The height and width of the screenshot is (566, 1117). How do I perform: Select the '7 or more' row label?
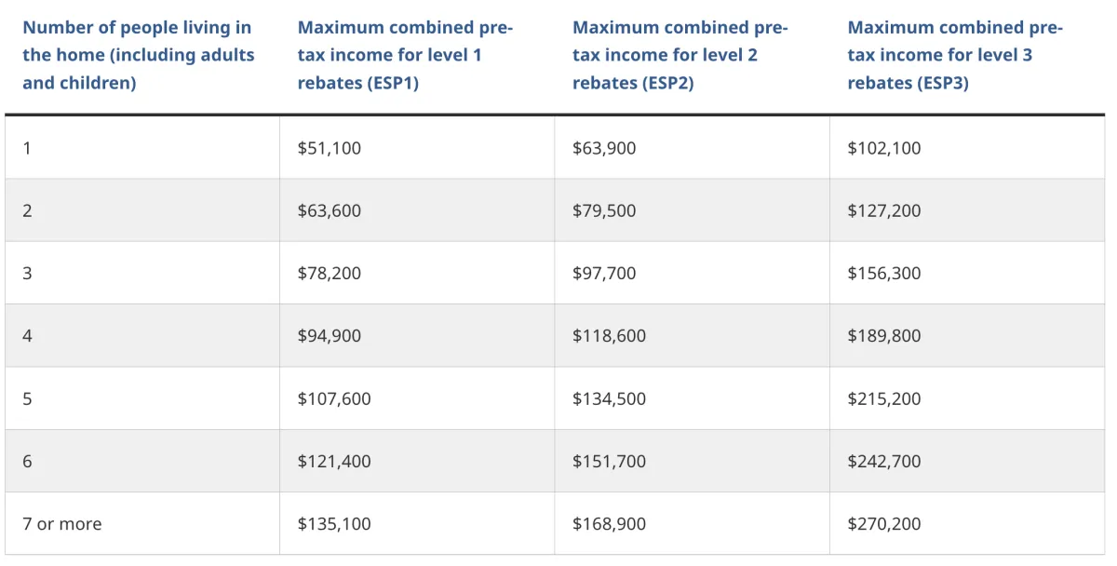click(62, 524)
